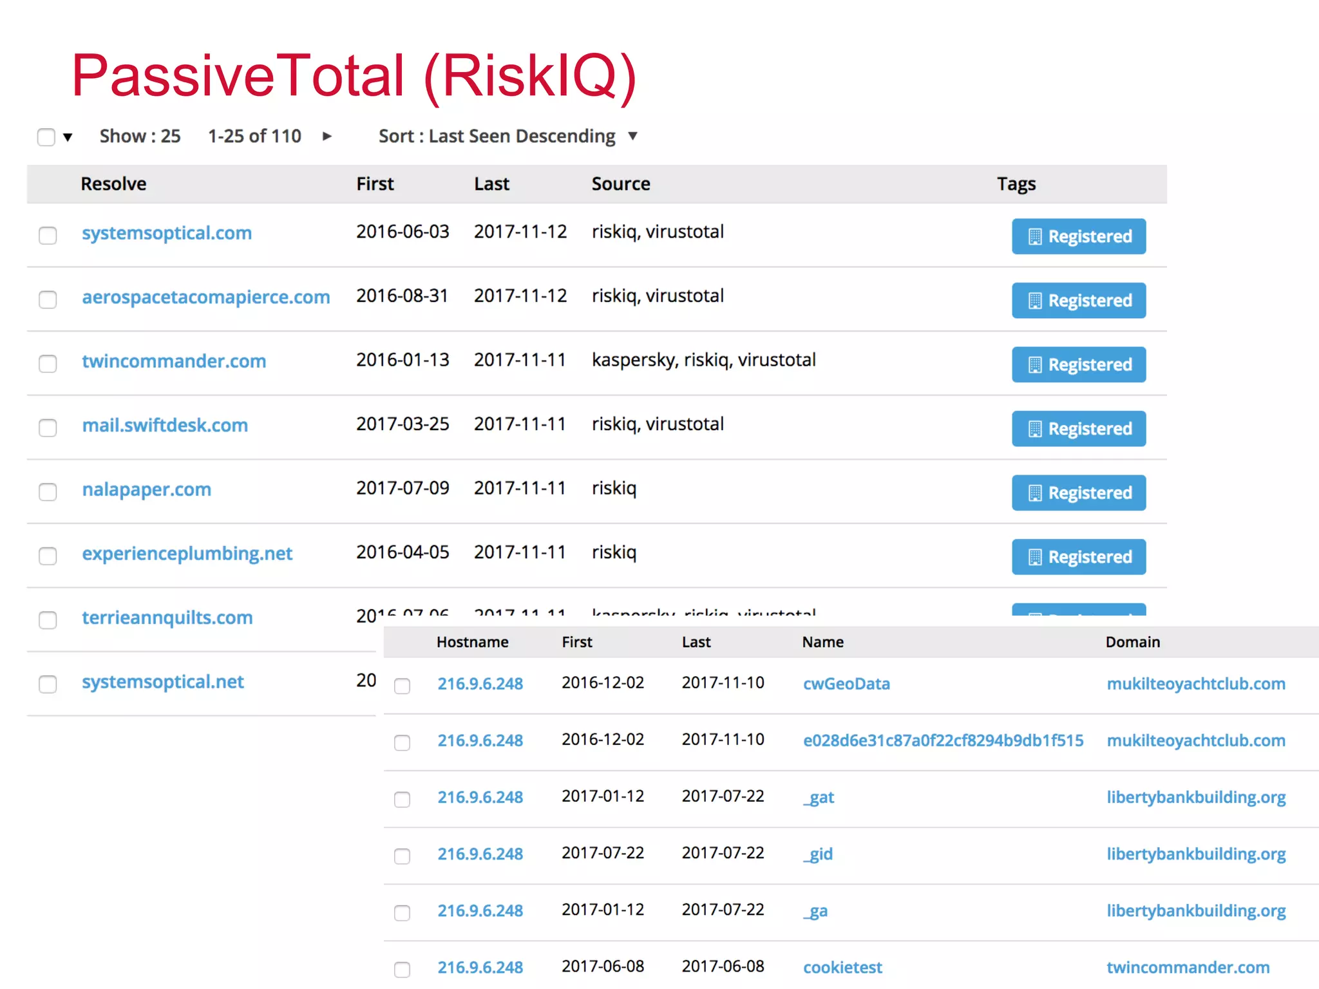Check the cookietest row checkbox
Screen dimensions: 1319x989
(403, 969)
